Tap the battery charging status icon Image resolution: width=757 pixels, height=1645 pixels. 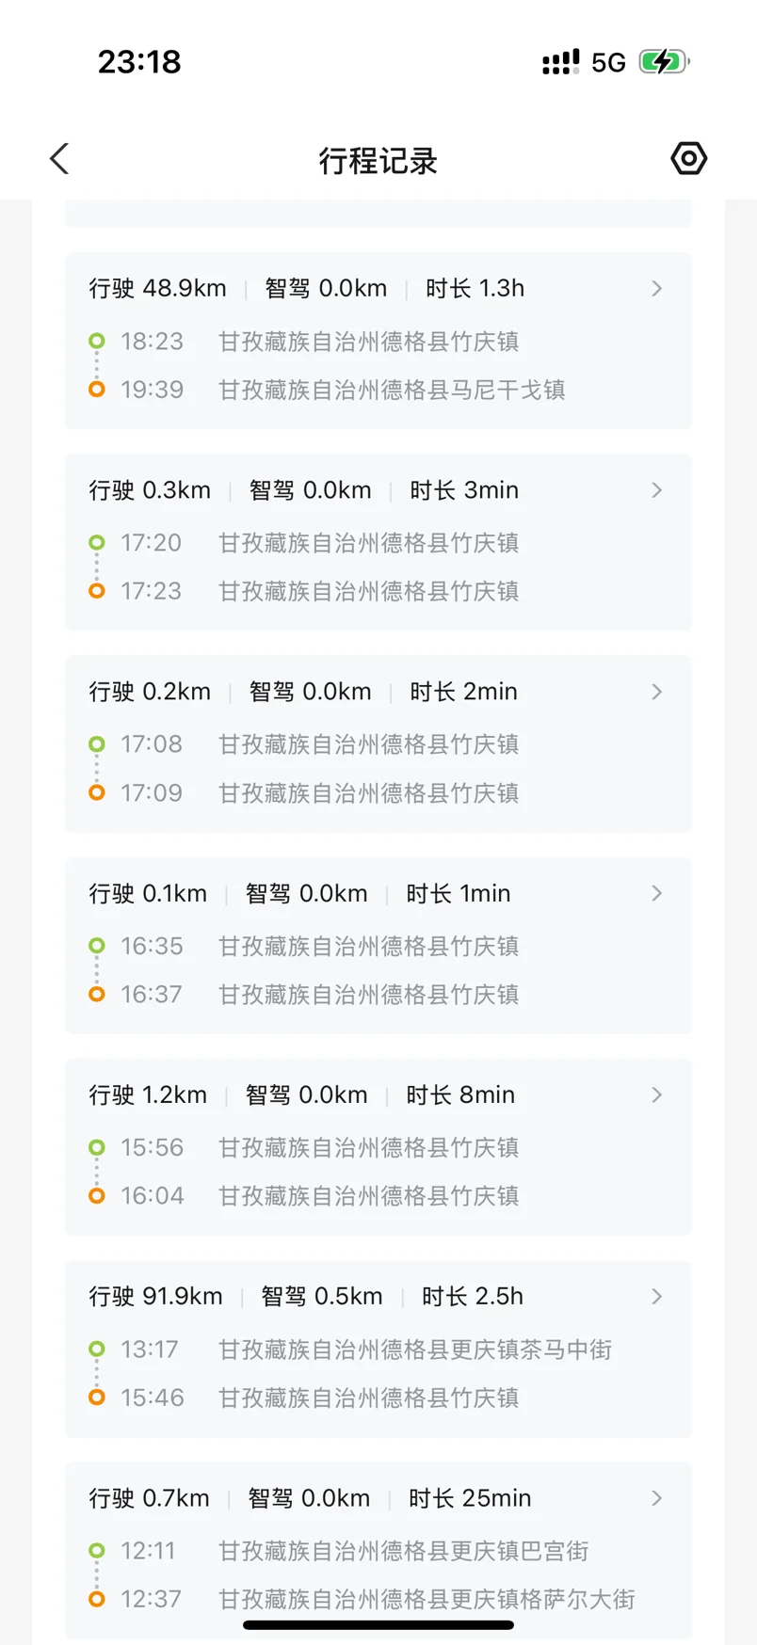(664, 62)
